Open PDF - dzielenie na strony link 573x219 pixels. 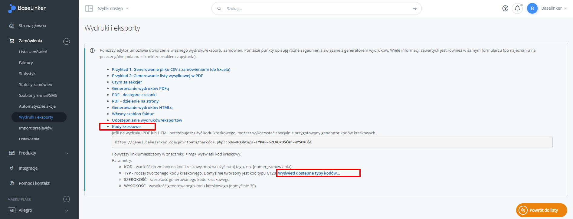(135, 101)
